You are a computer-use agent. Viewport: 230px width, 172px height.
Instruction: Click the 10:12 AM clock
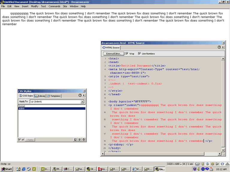pos(221,169)
